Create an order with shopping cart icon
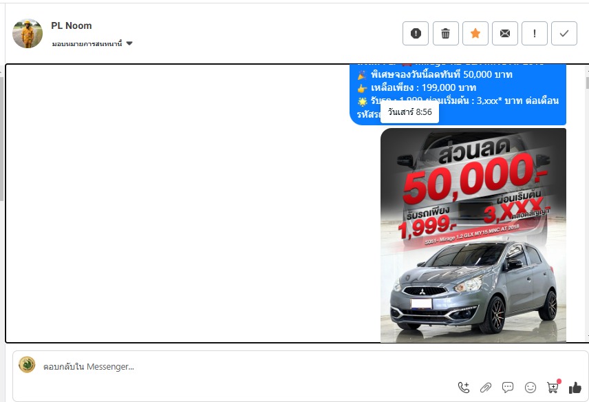Image resolution: width=589 pixels, height=402 pixels. 552,388
